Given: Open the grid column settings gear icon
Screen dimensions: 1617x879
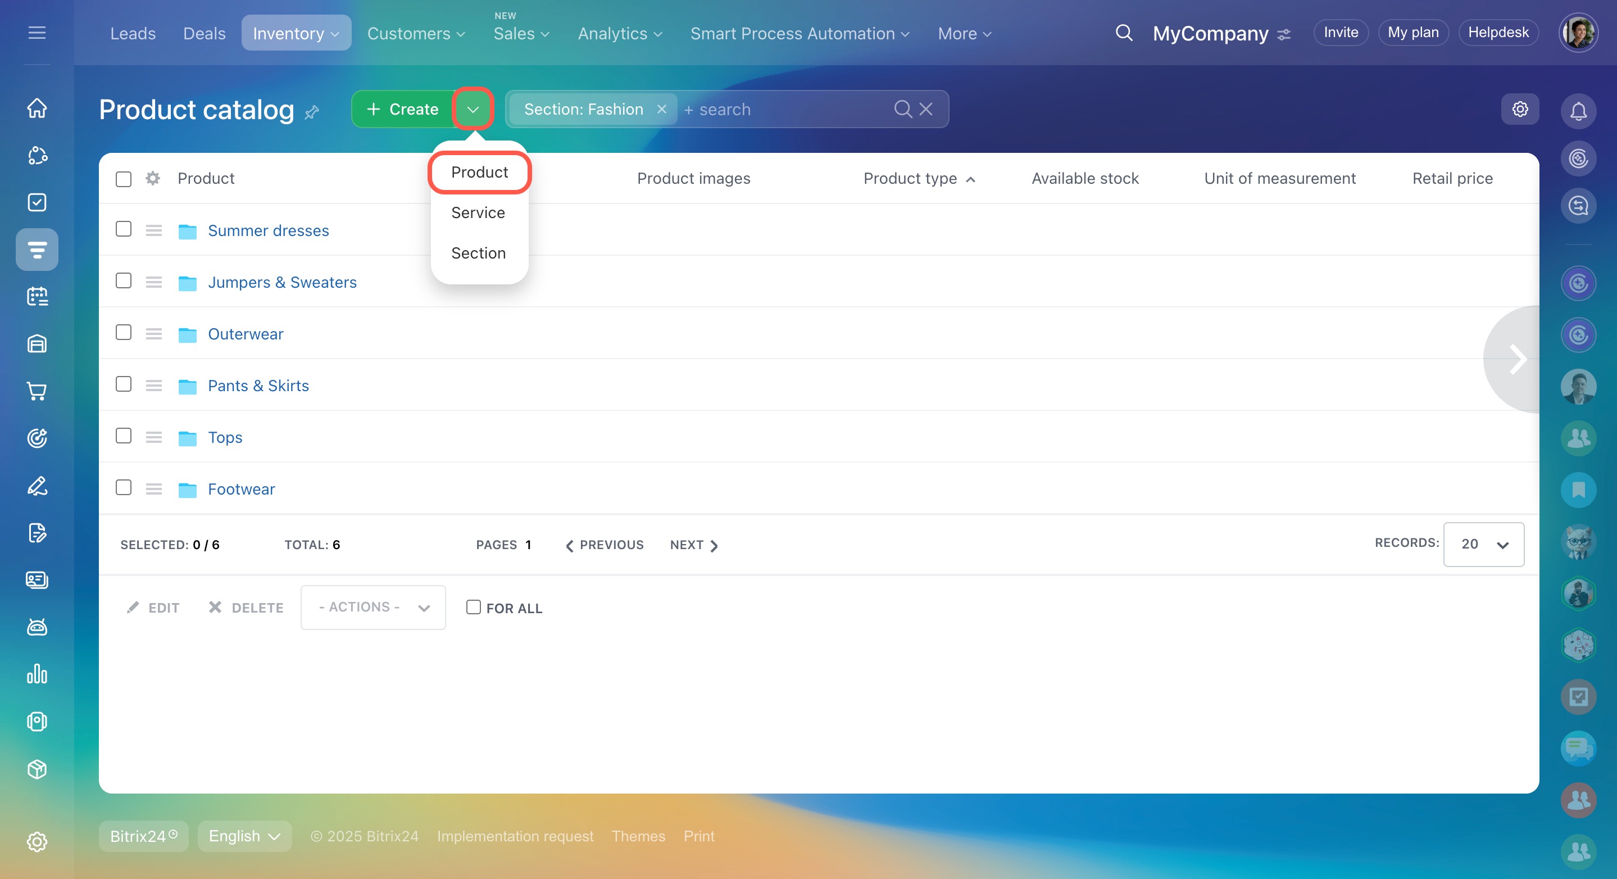Looking at the screenshot, I should (x=152, y=178).
